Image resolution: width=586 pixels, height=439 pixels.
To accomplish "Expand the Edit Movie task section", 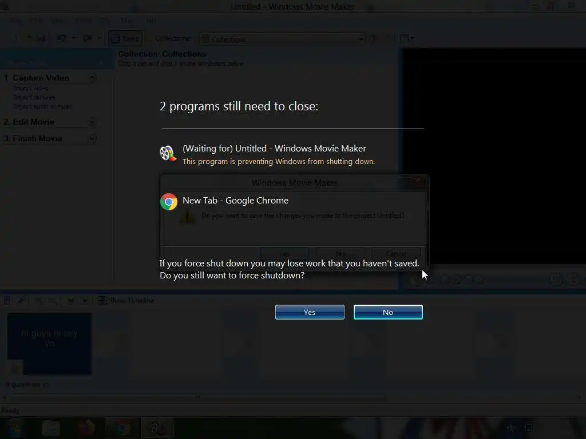I will click(92, 122).
